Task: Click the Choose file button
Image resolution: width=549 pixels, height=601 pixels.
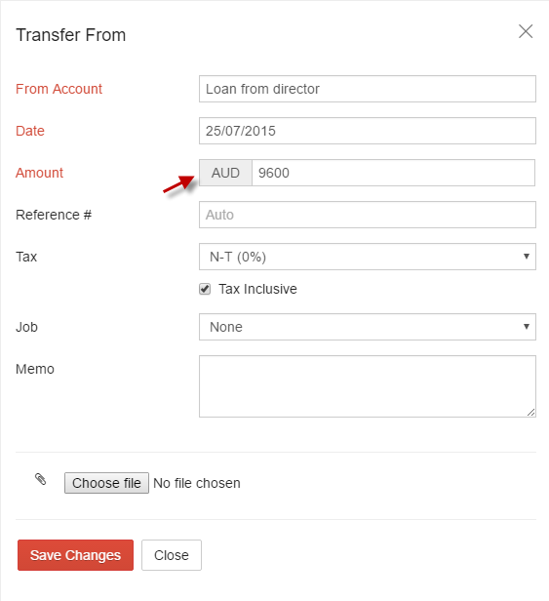Action: tap(106, 483)
